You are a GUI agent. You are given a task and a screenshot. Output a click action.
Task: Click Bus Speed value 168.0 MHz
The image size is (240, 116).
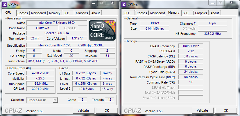[40, 84]
